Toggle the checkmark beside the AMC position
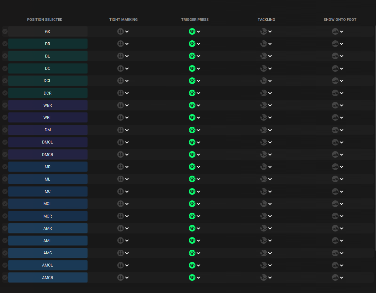 [x=5, y=253]
